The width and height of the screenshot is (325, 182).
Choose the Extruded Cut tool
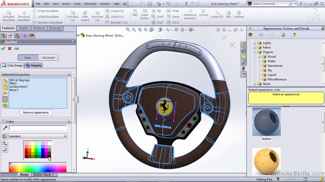click(73, 16)
